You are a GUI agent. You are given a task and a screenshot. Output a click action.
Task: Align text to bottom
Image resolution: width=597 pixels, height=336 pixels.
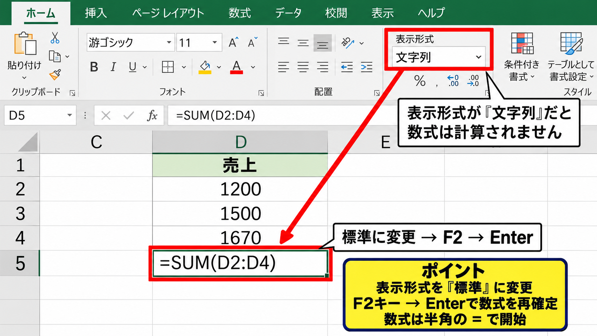322,43
